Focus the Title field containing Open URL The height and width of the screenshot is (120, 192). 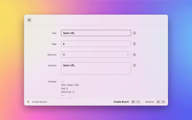[x=96, y=33]
